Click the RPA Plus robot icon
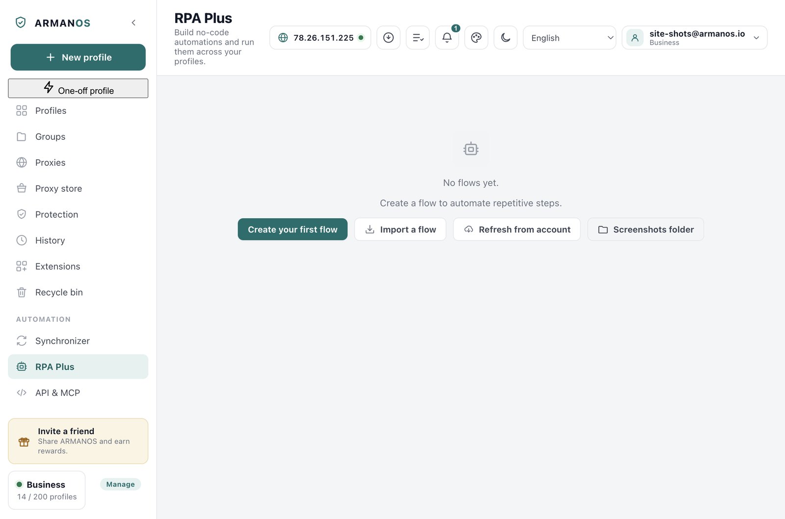 pyautogui.click(x=22, y=367)
